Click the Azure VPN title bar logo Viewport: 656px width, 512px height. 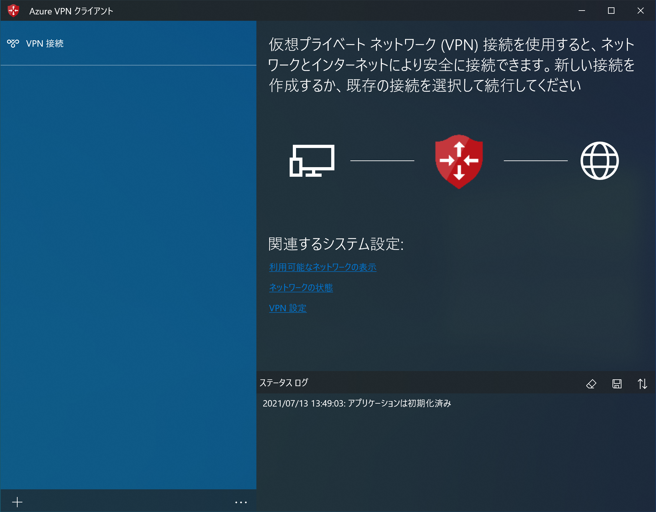point(13,11)
